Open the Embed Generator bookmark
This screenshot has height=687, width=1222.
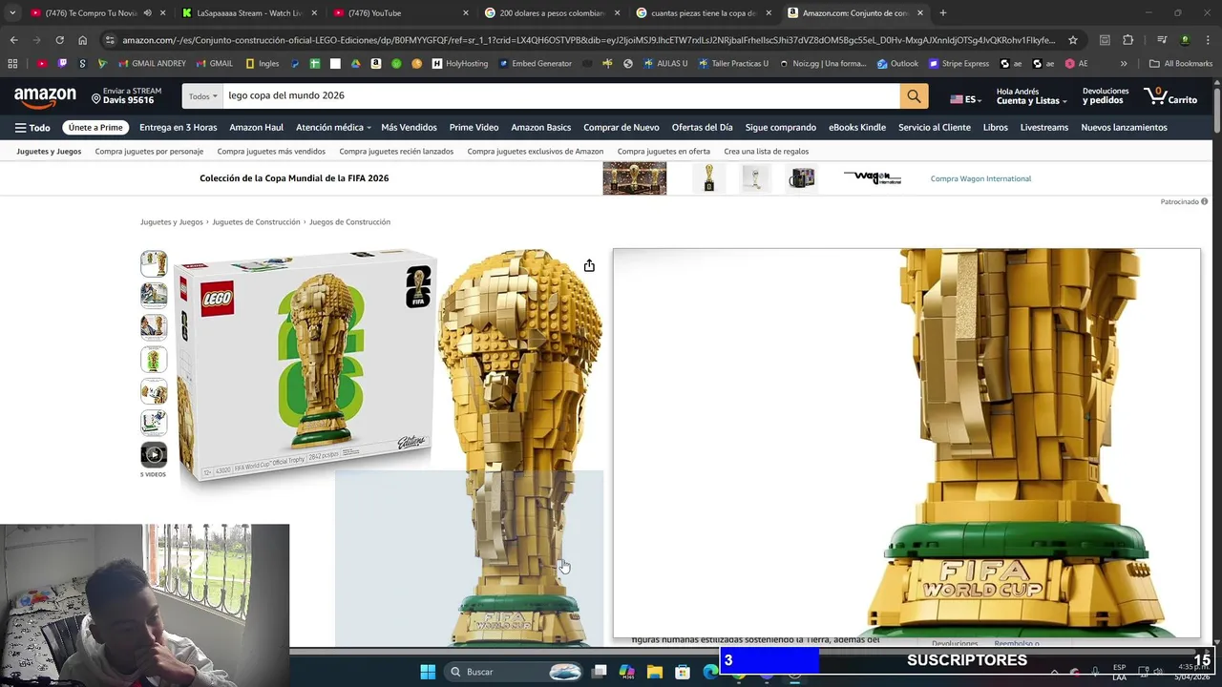pos(535,64)
